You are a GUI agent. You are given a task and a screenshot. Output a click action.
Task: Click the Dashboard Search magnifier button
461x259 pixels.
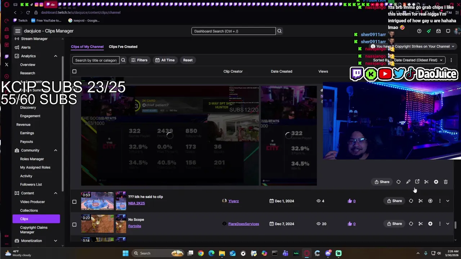[279, 31]
